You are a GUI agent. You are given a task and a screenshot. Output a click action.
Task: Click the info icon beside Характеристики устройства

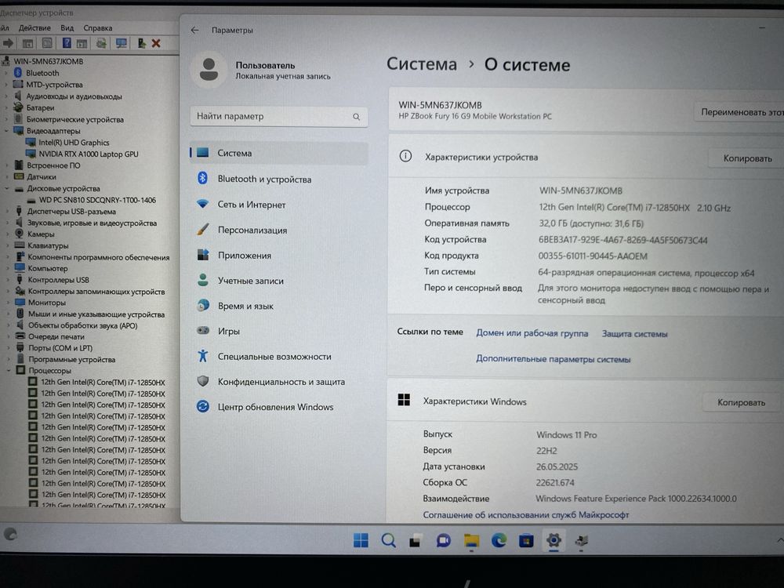coord(405,156)
